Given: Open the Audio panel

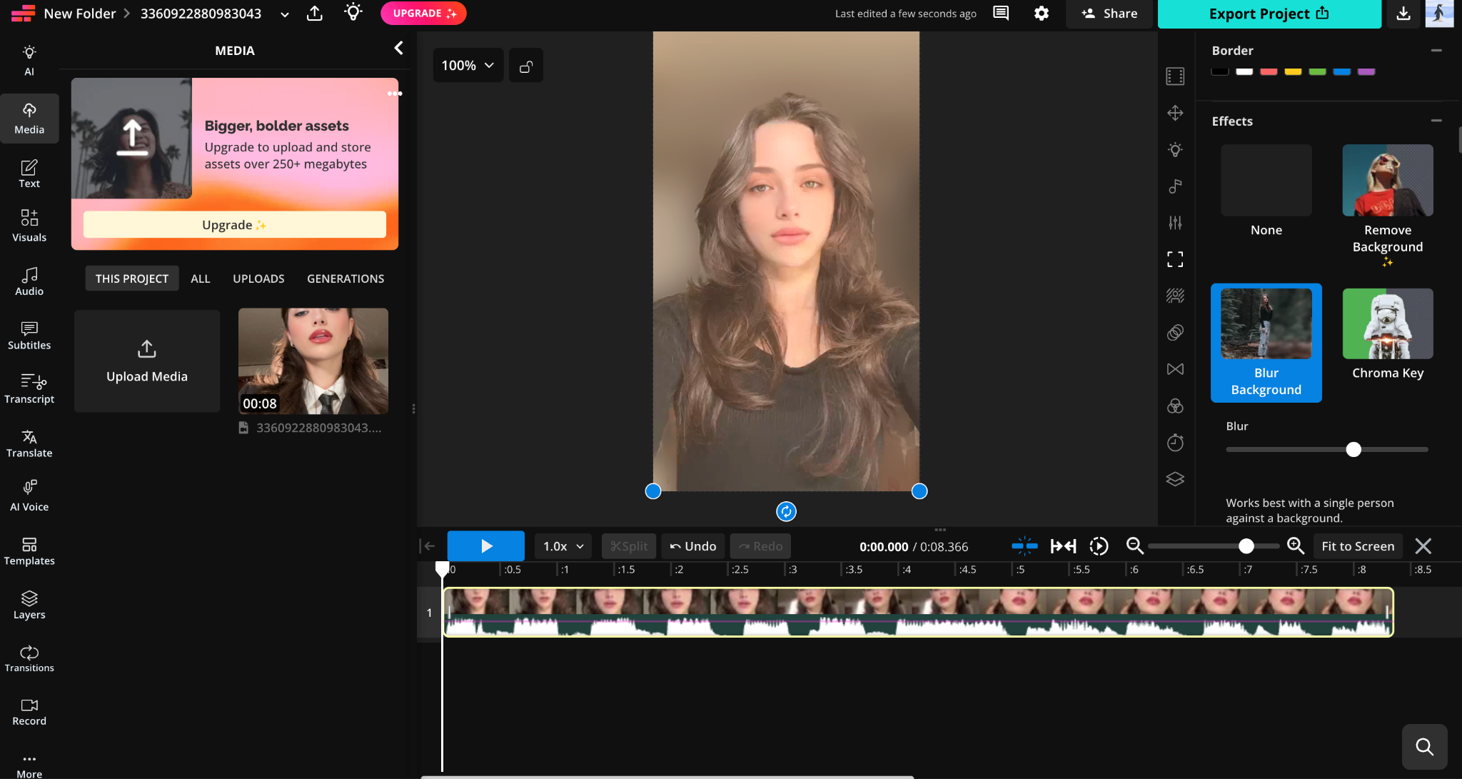Looking at the screenshot, I should [29, 281].
